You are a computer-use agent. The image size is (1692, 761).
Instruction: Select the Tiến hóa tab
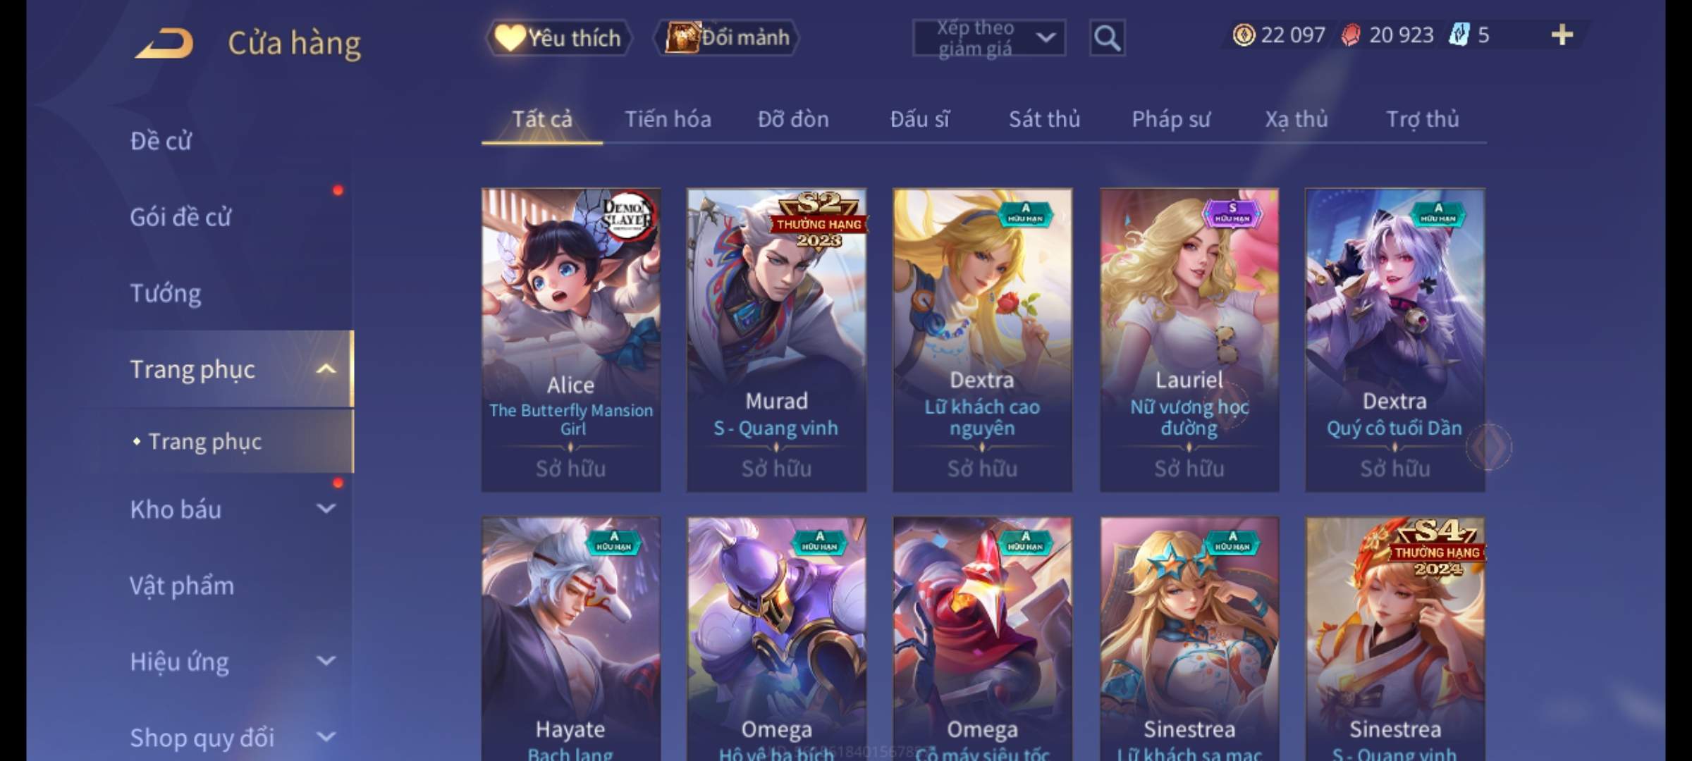[668, 119]
